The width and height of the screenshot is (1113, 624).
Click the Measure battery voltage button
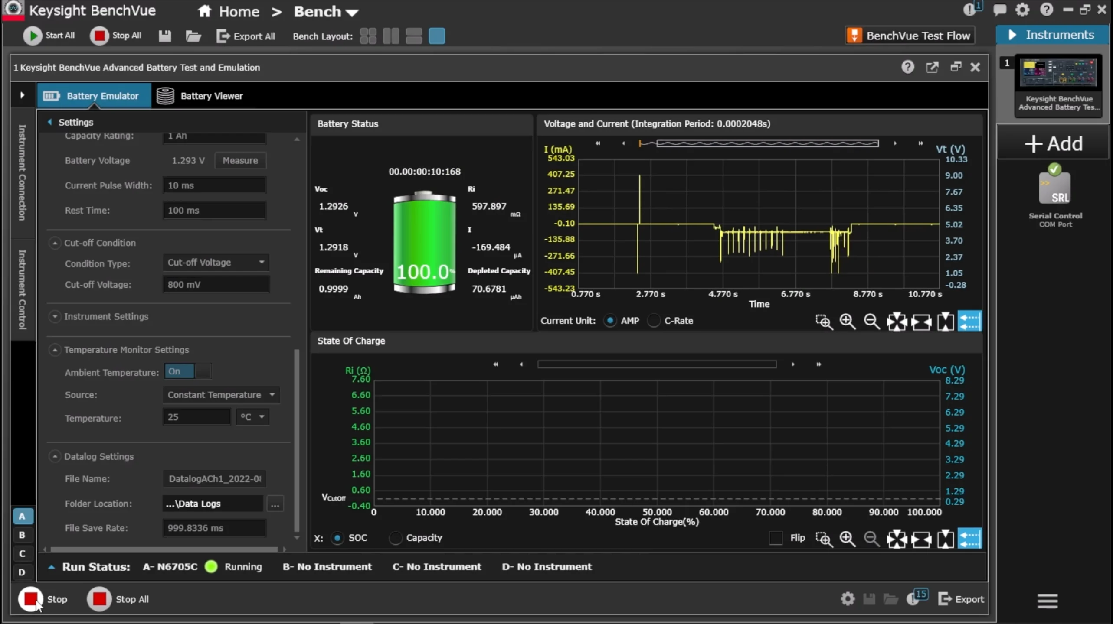(x=240, y=161)
